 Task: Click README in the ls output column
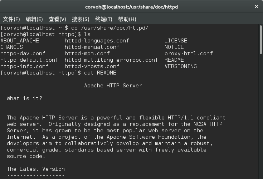coord(174,60)
